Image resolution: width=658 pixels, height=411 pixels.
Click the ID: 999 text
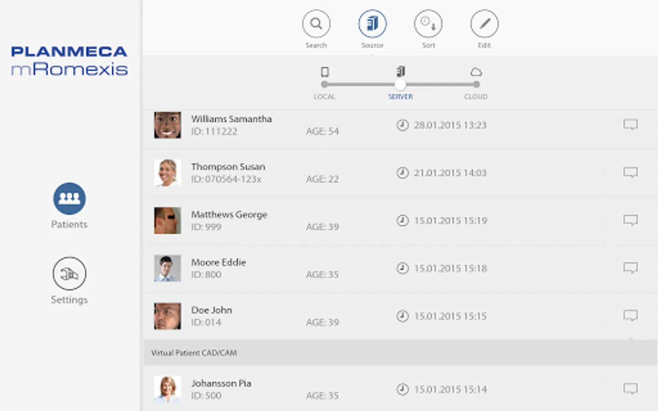click(x=206, y=227)
